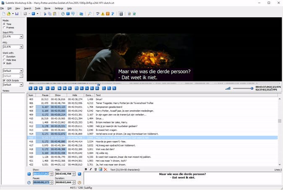Apply bold to the subtitle text
This screenshot has width=283, height=190.
(x=86, y=169)
